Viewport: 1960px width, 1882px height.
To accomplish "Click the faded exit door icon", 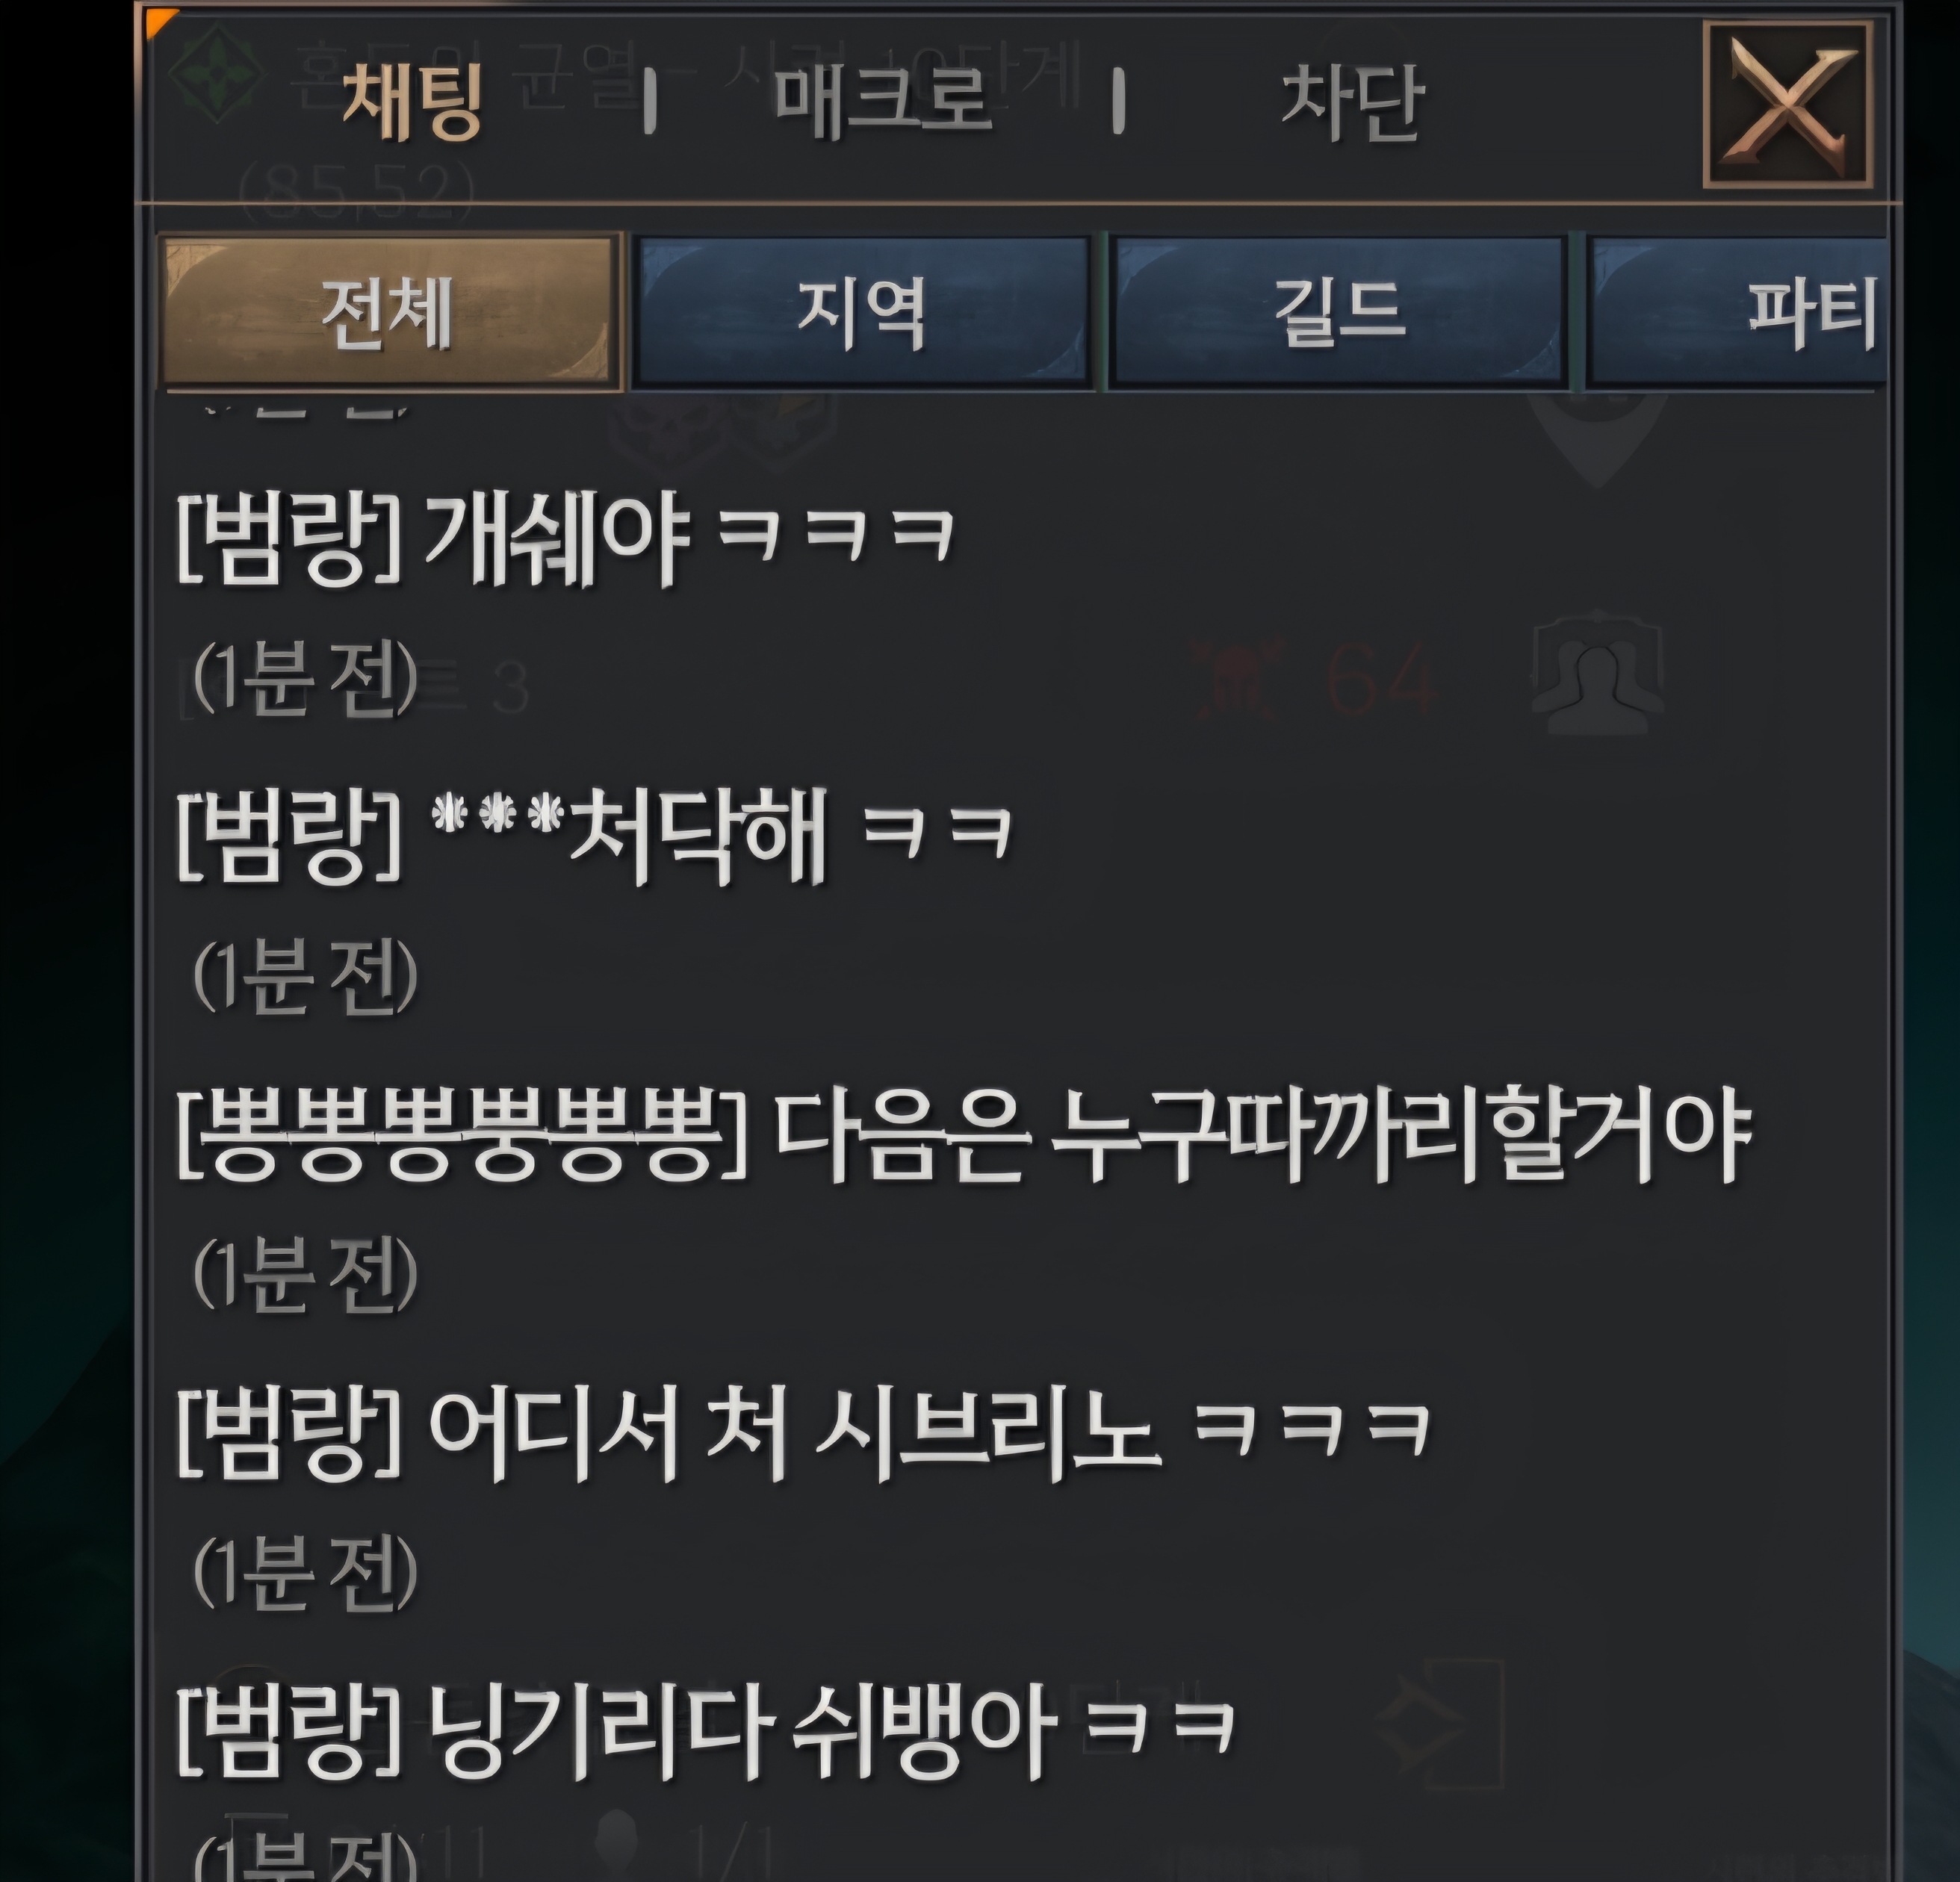I will point(1441,1724).
